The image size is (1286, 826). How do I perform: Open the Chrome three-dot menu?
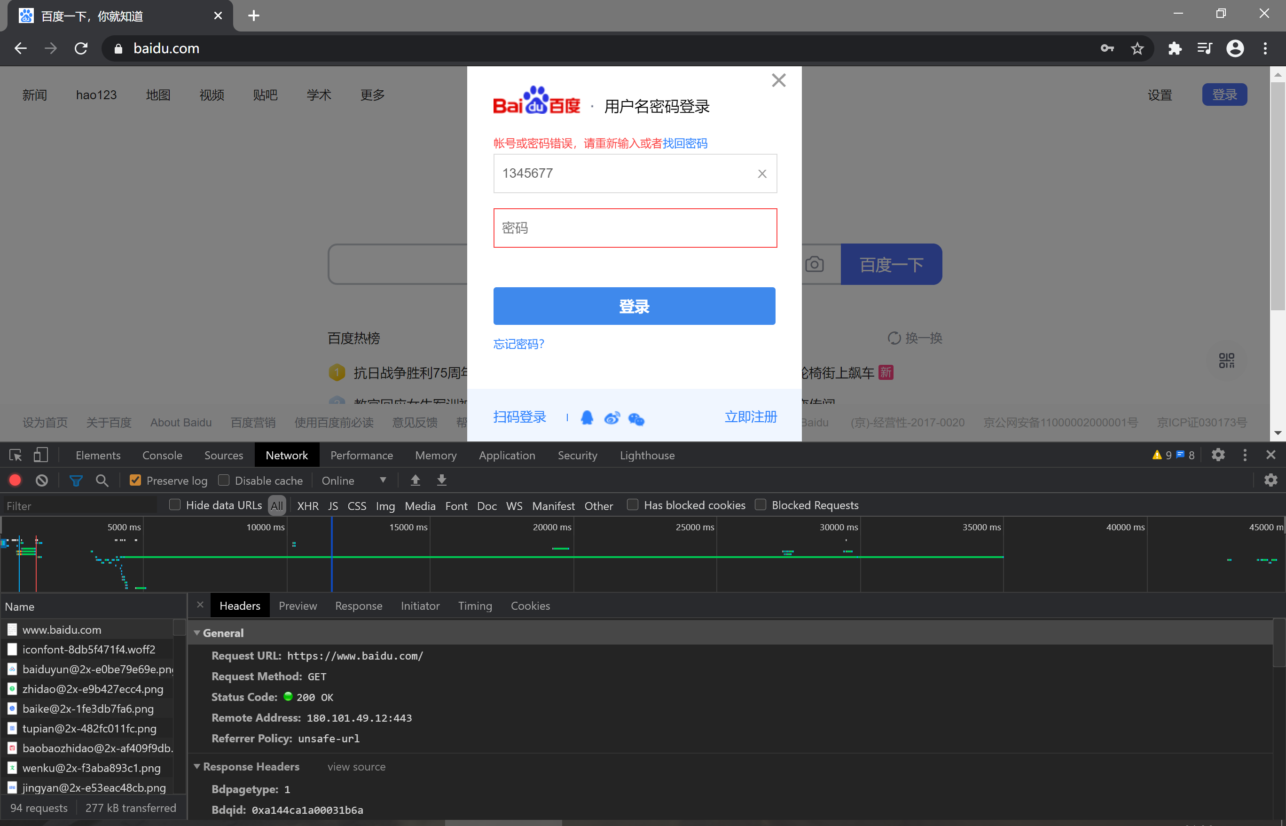point(1265,48)
